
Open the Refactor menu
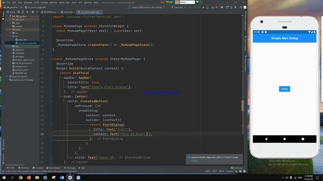(x=53, y=3)
